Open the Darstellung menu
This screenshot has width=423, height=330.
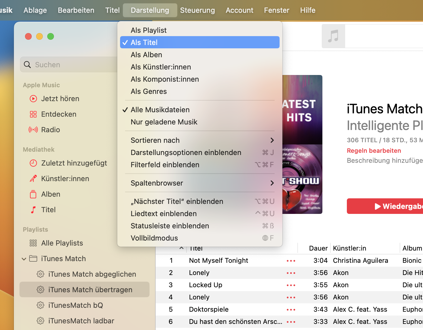click(150, 10)
